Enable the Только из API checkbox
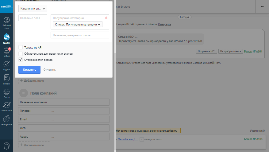The image size is (269, 152). (x=21, y=47)
